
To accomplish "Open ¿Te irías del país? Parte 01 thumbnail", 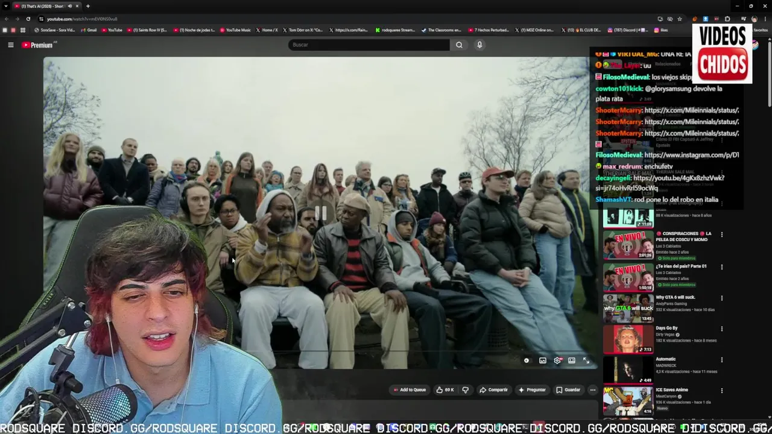I will click(x=628, y=277).
